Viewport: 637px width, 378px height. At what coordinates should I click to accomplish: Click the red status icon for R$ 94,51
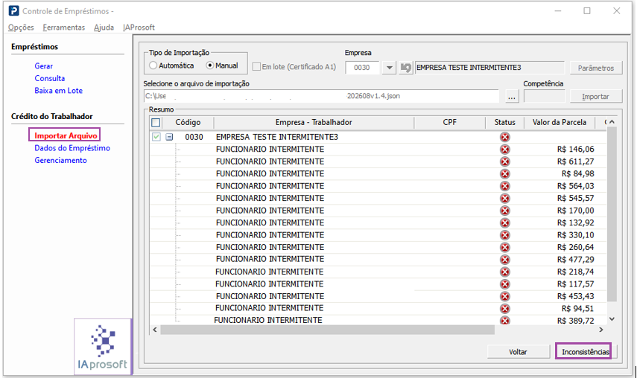coord(504,309)
